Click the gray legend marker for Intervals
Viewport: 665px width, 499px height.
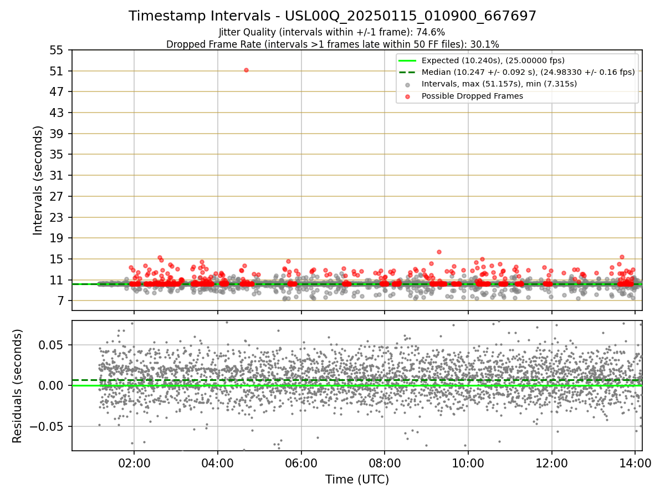(407, 85)
